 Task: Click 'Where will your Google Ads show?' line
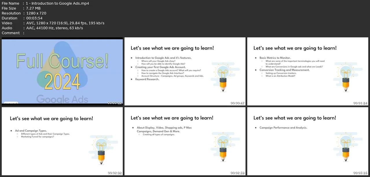[x=158, y=61]
